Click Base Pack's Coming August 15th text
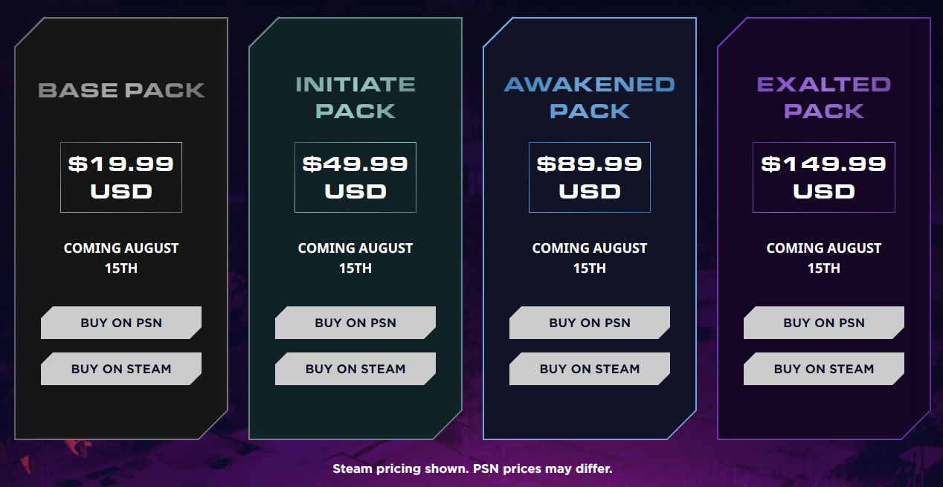This screenshot has height=487, width=943. 121,258
